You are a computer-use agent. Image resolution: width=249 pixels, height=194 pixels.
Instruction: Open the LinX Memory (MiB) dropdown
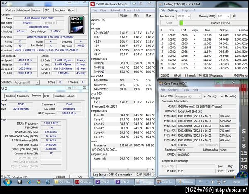pos(222,16)
